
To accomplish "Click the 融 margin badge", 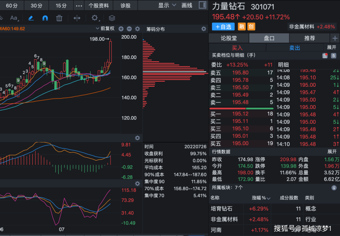I will coord(241,26).
